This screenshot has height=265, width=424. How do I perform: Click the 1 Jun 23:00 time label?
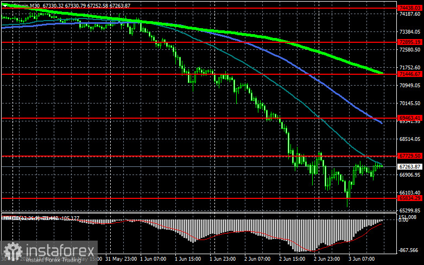pyautogui.click(x=223, y=259)
